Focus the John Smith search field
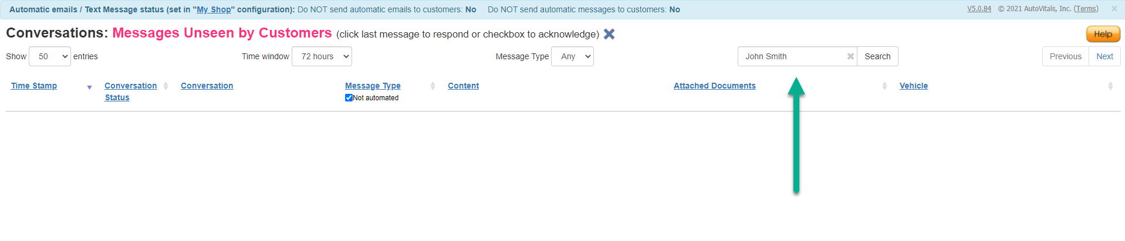 pos(792,56)
